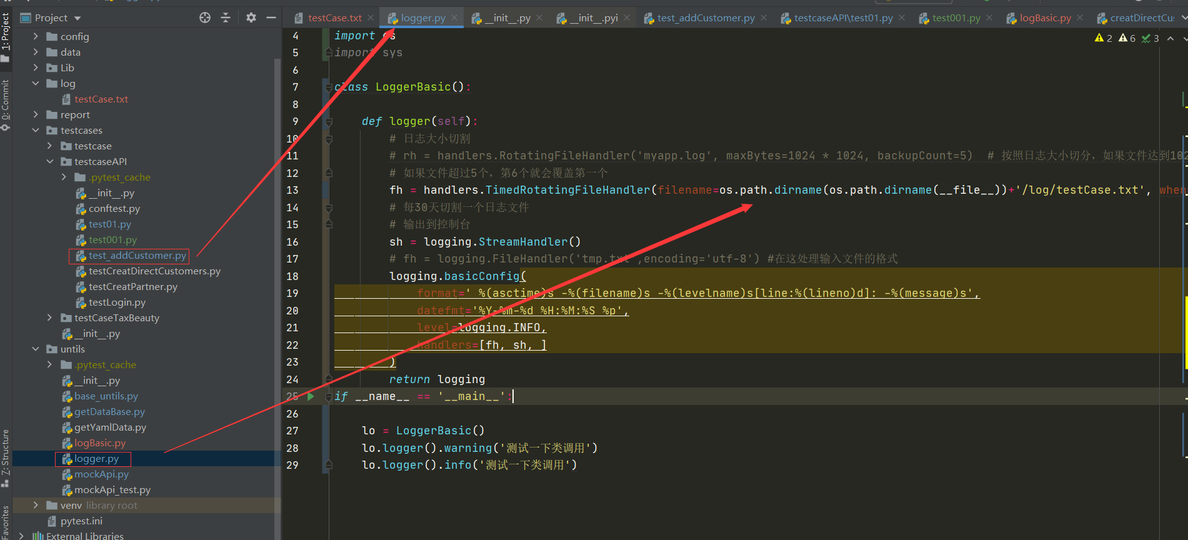Viewport: 1188px width, 540px height.
Task: Close the test001.py tab
Action: [989, 17]
